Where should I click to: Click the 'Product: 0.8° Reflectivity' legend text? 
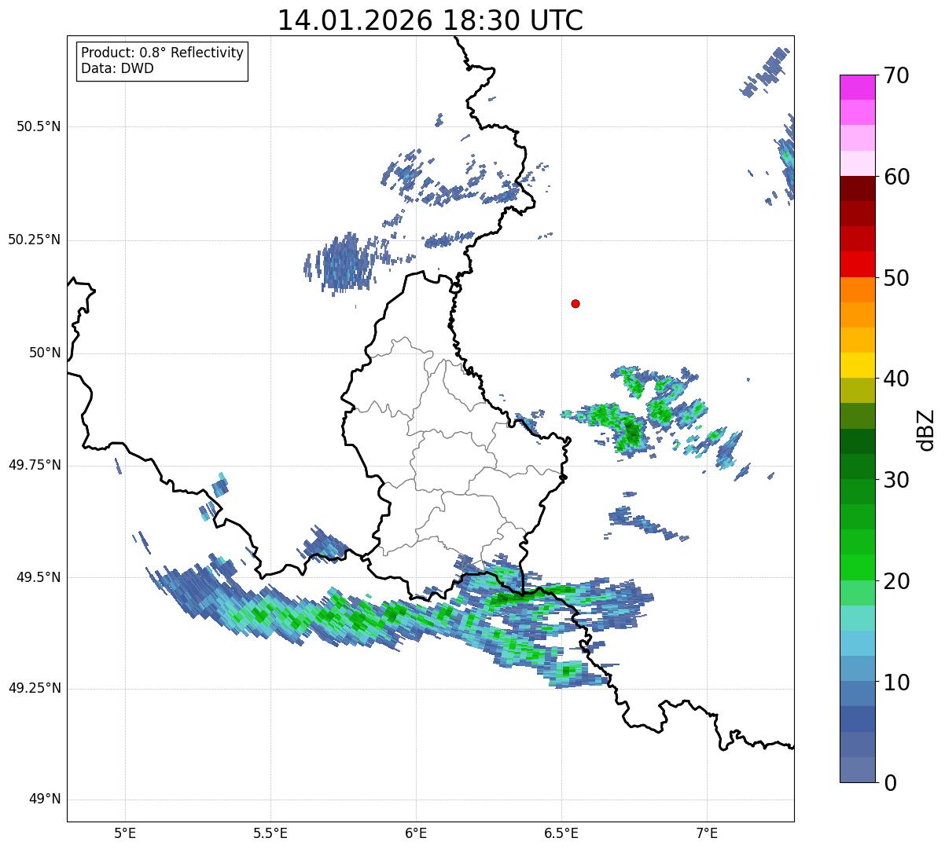click(x=162, y=53)
